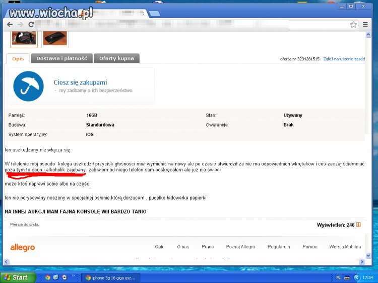378x283 pixels.
Task: Click the browser back arrow
Action: (x=10, y=25)
